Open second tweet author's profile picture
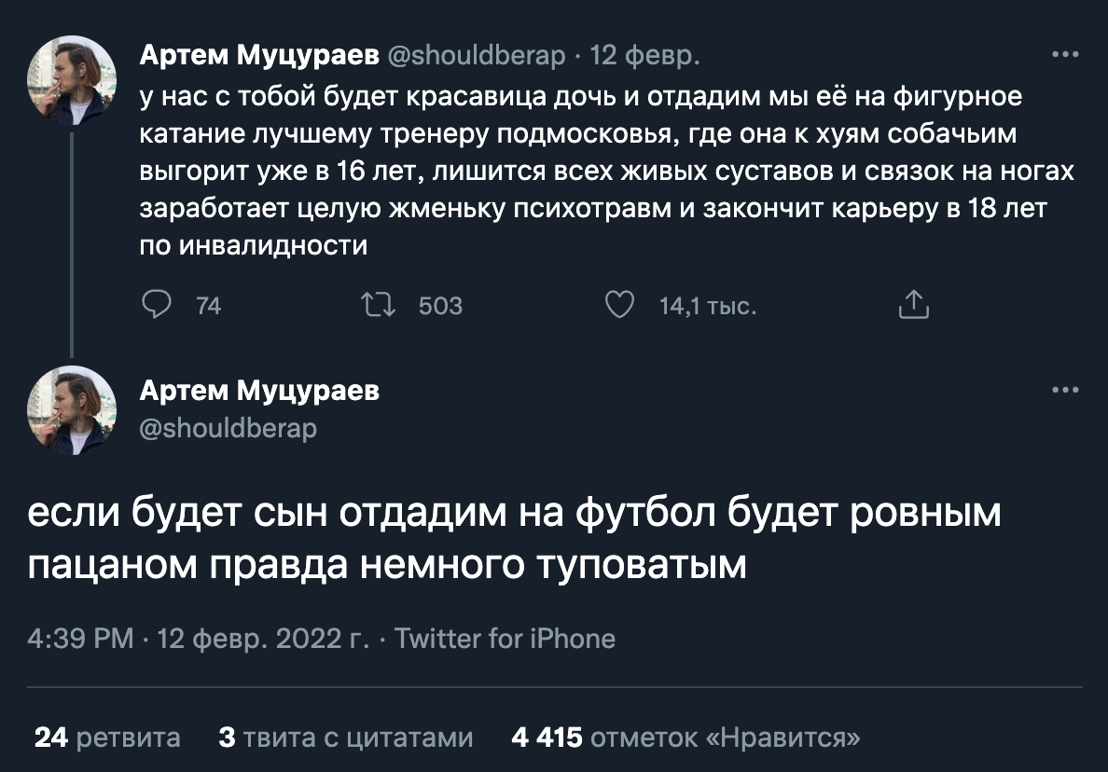Image resolution: width=1108 pixels, height=772 pixels. [73, 410]
